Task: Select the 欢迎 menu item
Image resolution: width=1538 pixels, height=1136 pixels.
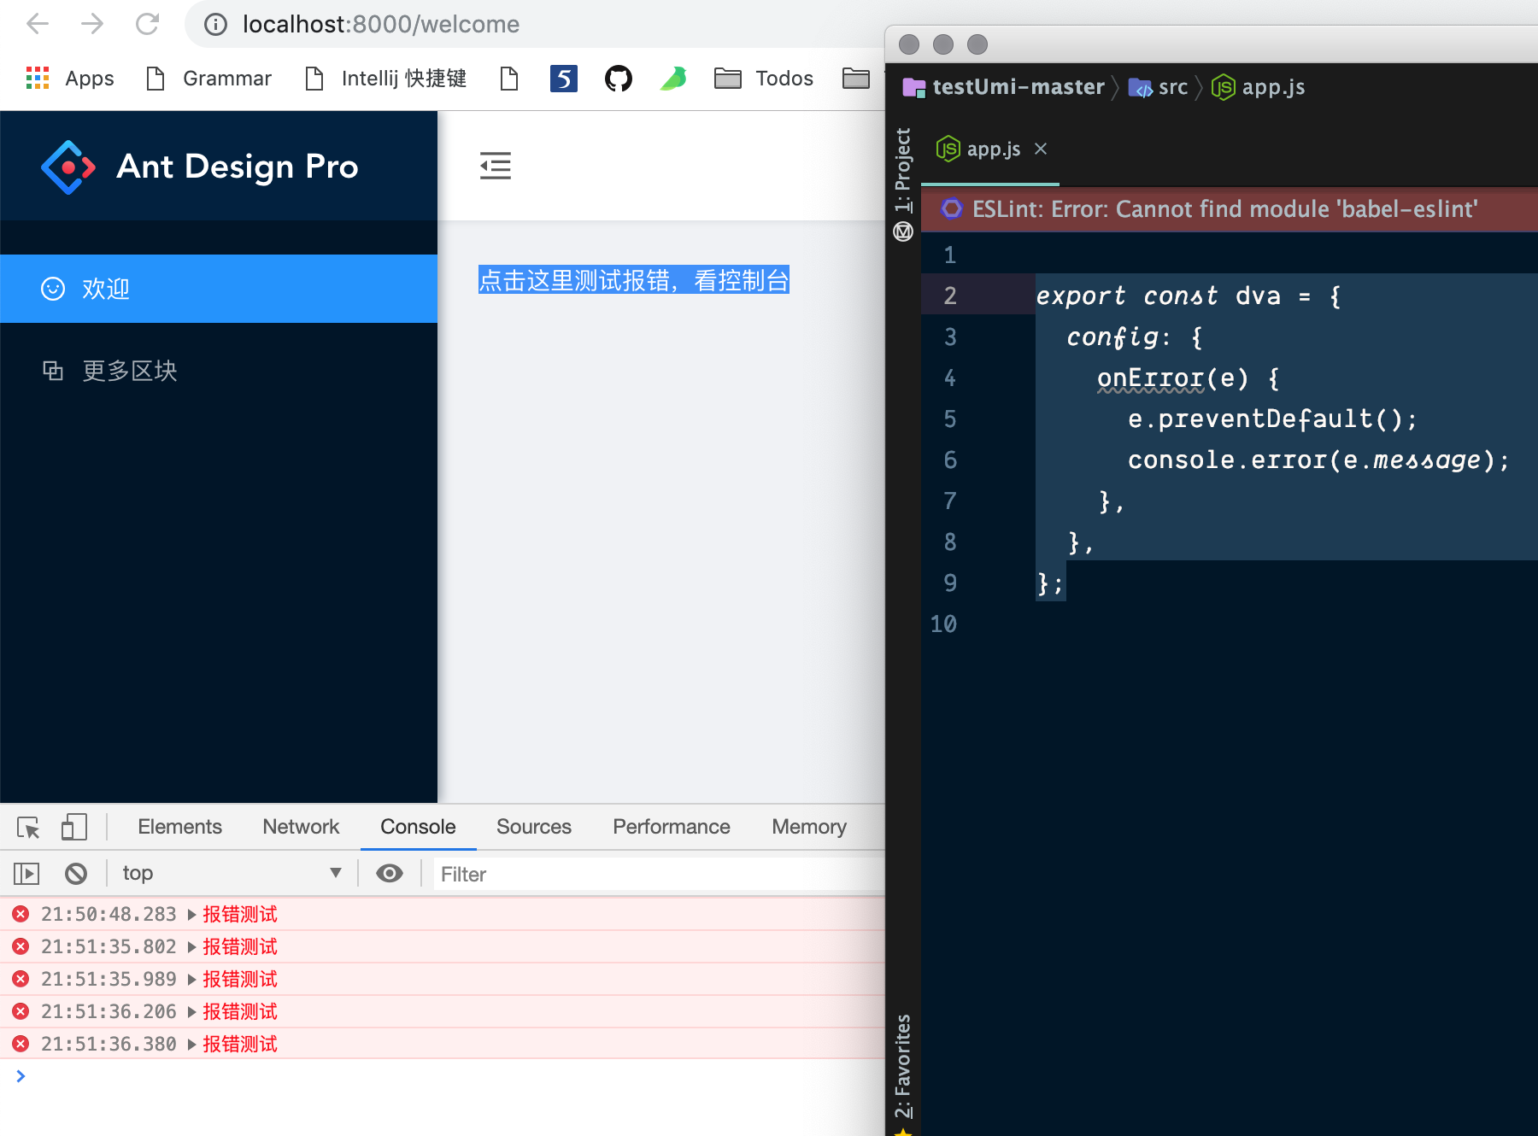Action: click(x=219, y=289)
